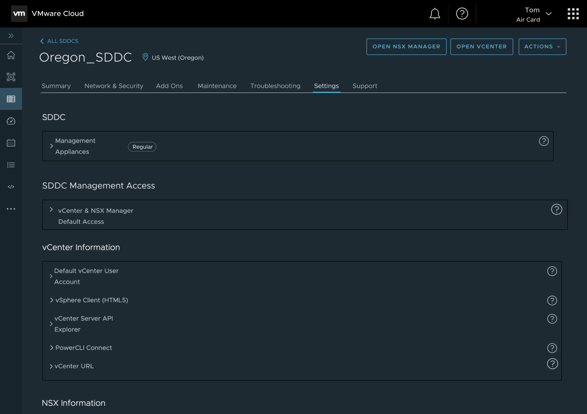The image size is (587, 414).
Task: Open help for vCenter Server API Explorer
Action: coord(552,319)
